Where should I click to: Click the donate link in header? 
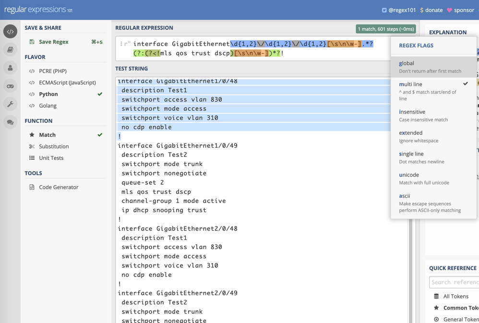431,10
